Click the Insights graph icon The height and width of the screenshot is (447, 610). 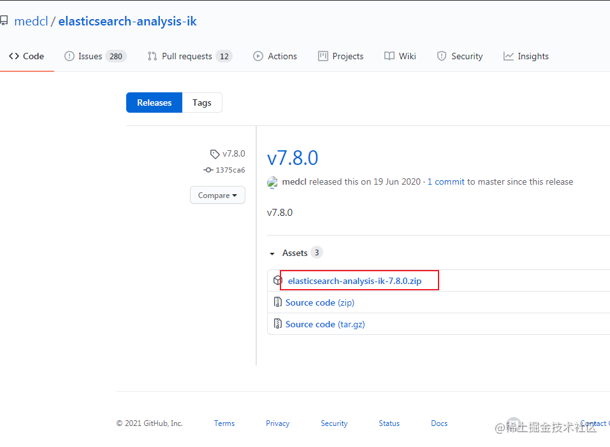tap(508, 56)
